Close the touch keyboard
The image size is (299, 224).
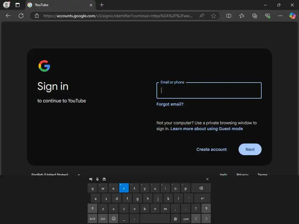click(x=207, y=179)
